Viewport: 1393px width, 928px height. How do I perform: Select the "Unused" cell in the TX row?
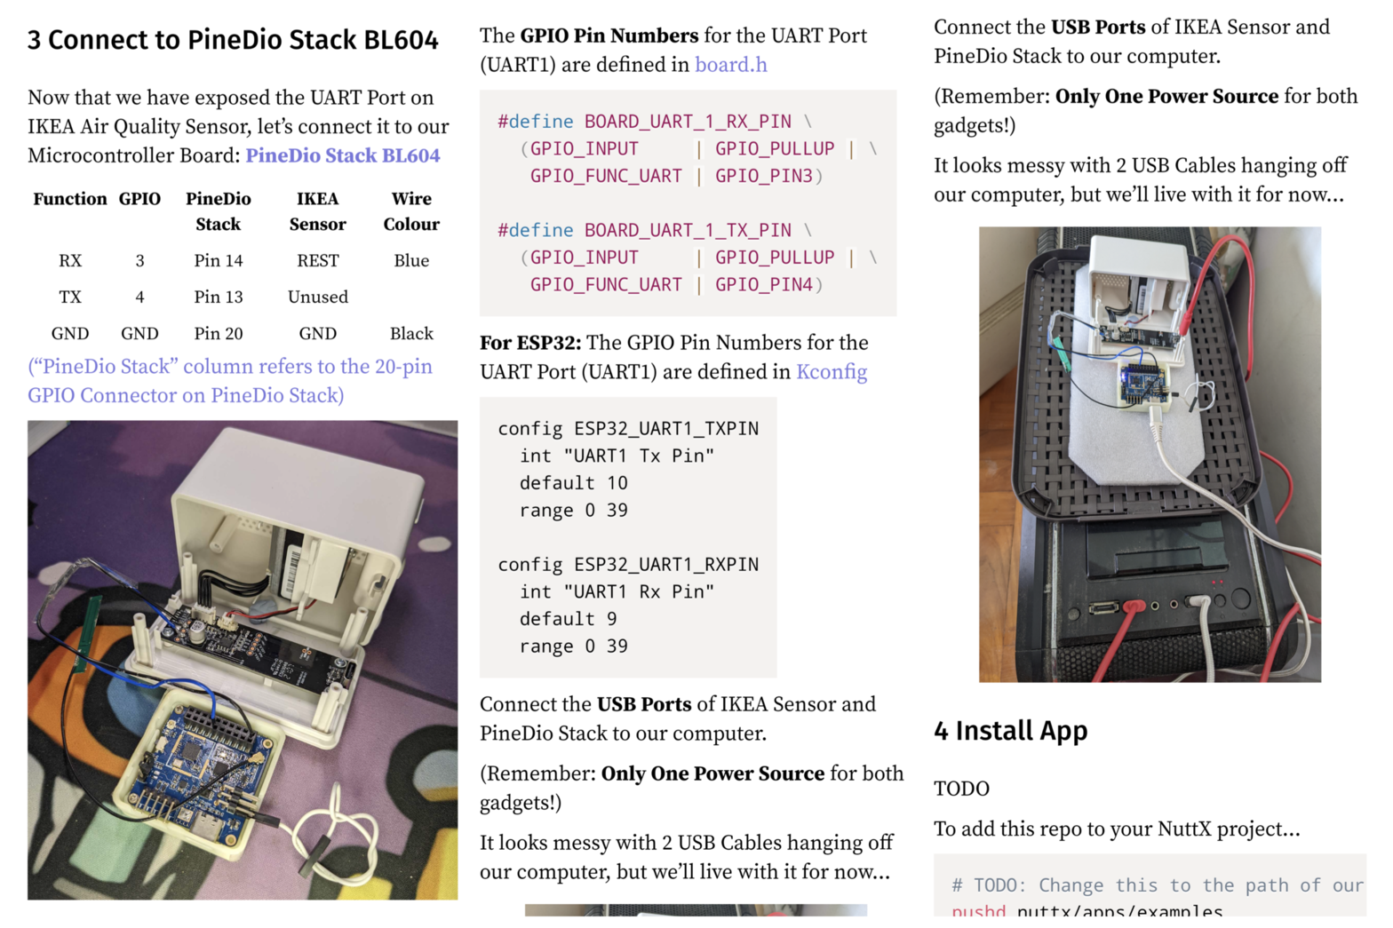click(317, 297)
